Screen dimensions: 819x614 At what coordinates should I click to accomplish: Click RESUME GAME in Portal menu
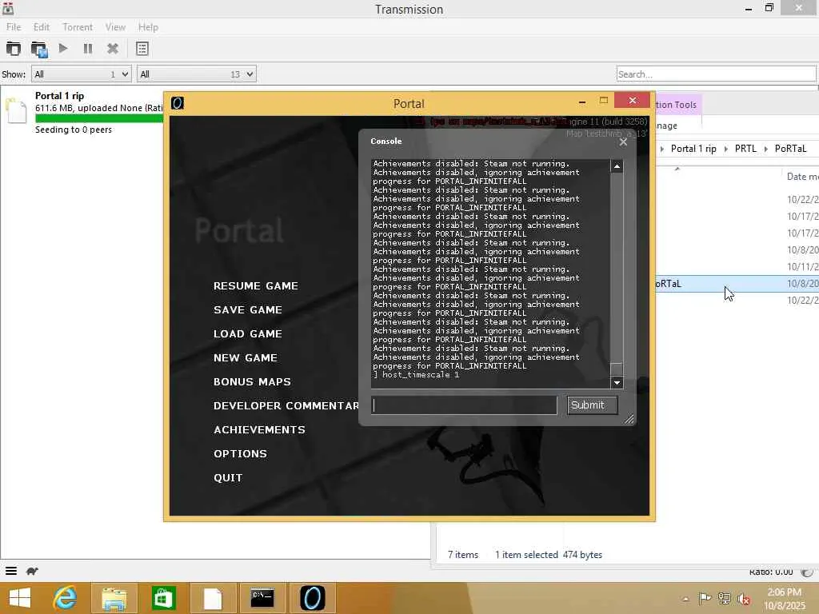256,286
